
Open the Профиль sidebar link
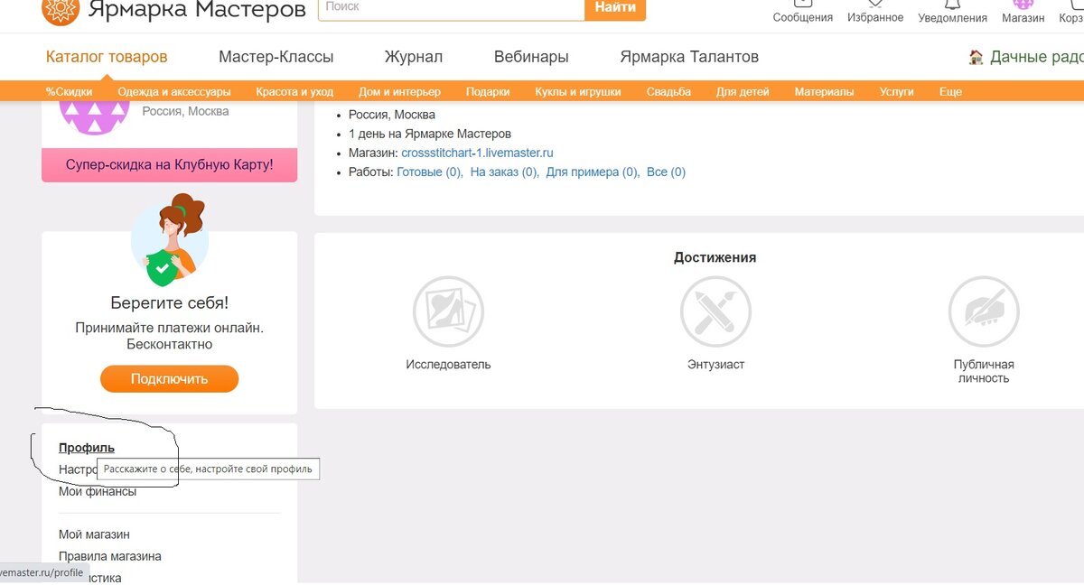coord(87,448)
